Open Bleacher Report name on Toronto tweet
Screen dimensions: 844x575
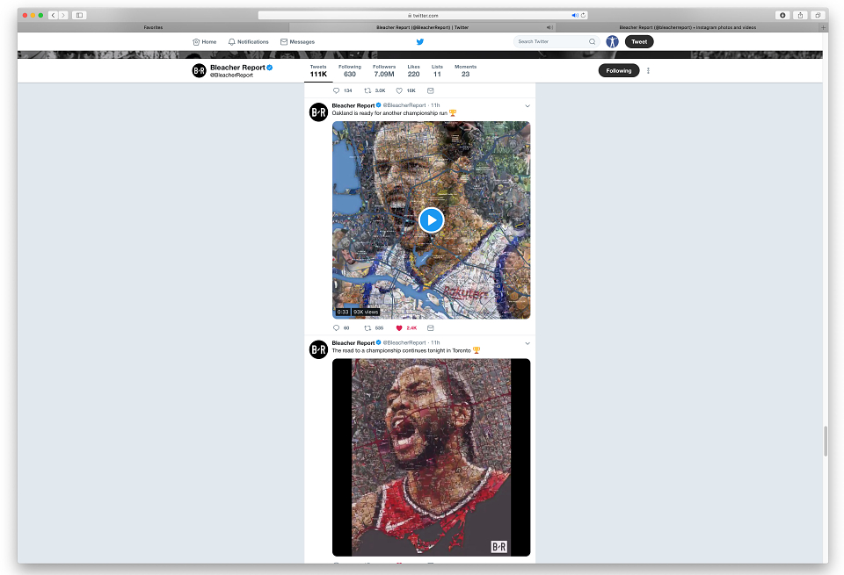click(353, 343)
